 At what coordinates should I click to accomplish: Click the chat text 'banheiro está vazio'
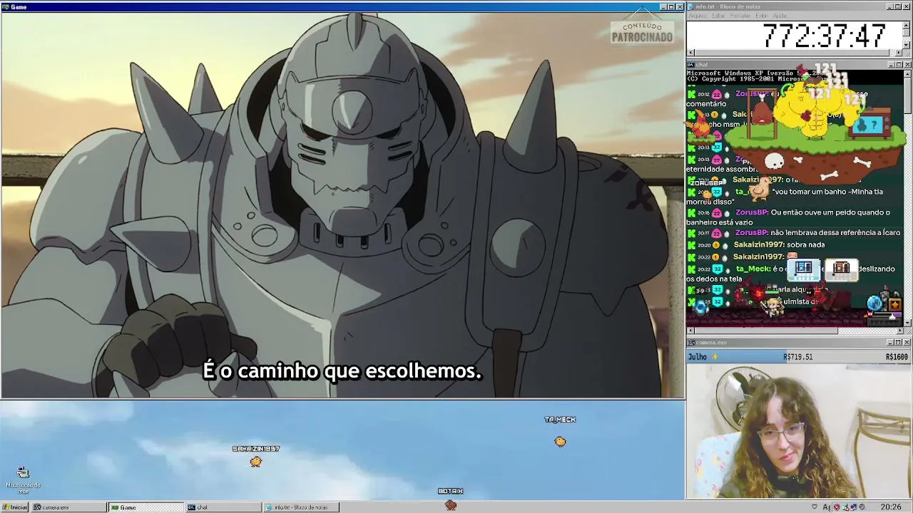point(719,222)
